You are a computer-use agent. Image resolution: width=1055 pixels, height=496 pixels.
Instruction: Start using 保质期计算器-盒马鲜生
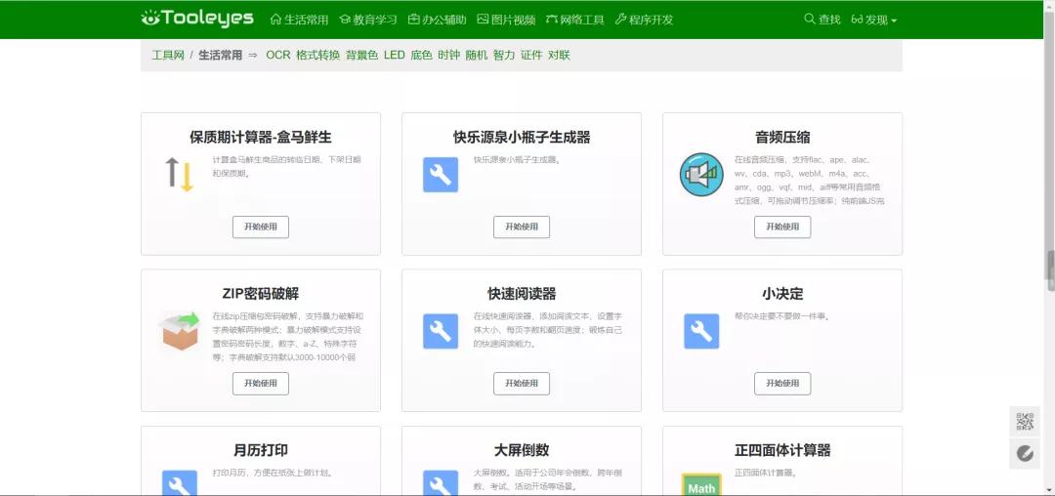coord(261,227)
